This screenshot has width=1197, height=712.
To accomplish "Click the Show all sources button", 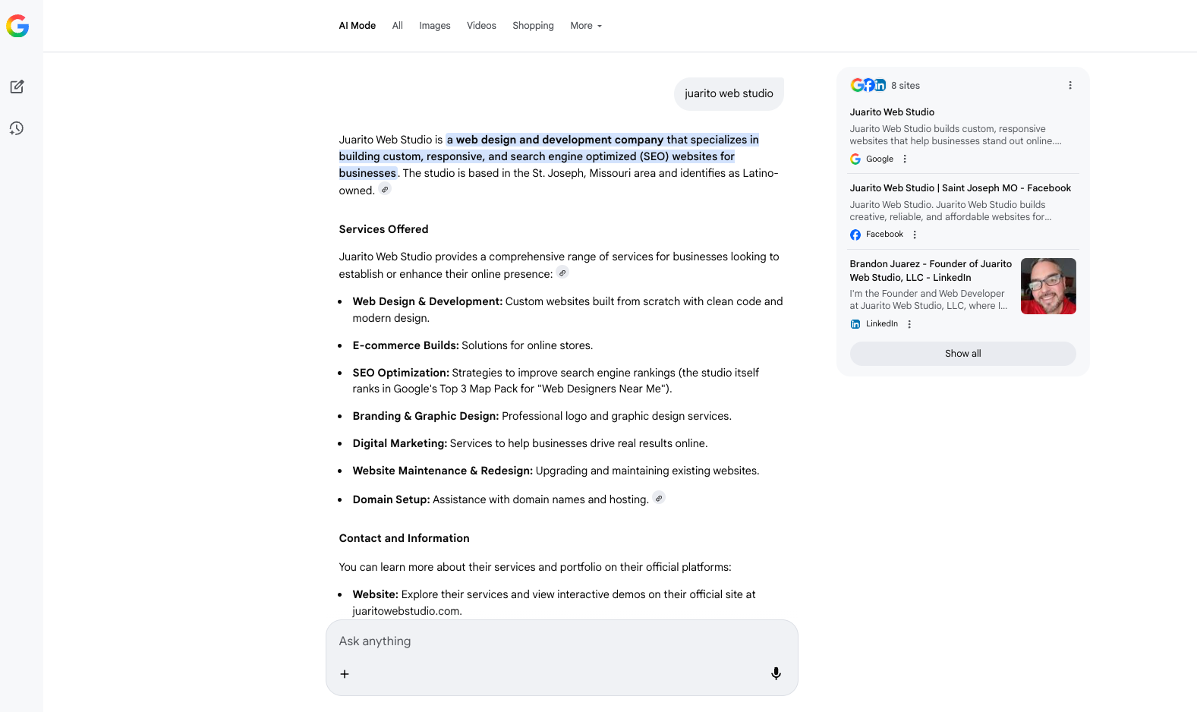I will 962,354.
